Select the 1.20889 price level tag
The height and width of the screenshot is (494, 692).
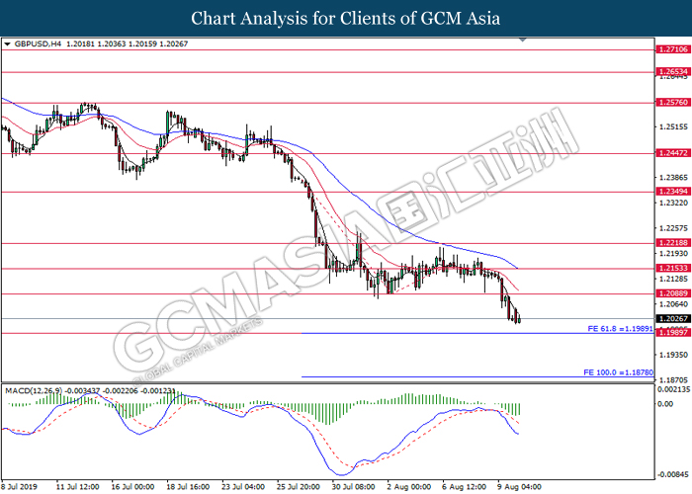tap(672, 293)
